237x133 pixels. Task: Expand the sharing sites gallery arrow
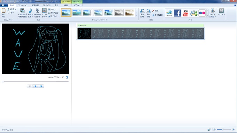point(207,16)
